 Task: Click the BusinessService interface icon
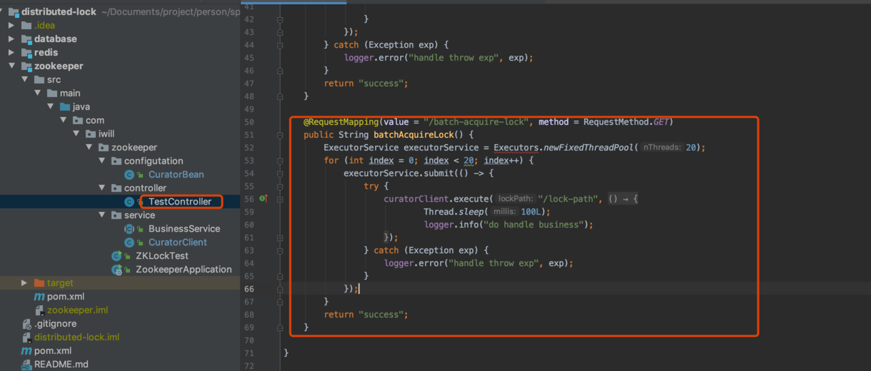point(129,229)
